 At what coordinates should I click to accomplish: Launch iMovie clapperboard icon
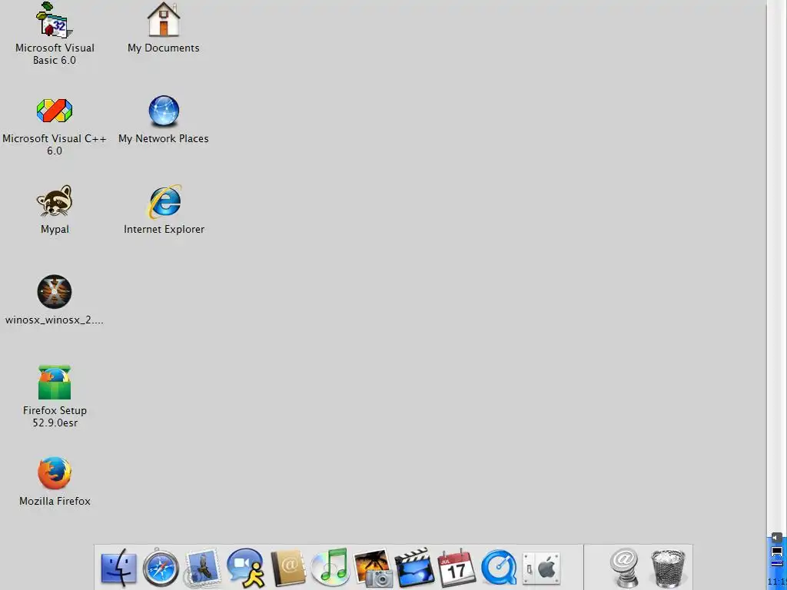tap(414, 568)
